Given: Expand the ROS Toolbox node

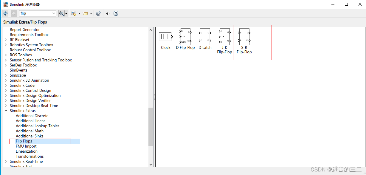Looking at the screenshot, I should (6, 55).
